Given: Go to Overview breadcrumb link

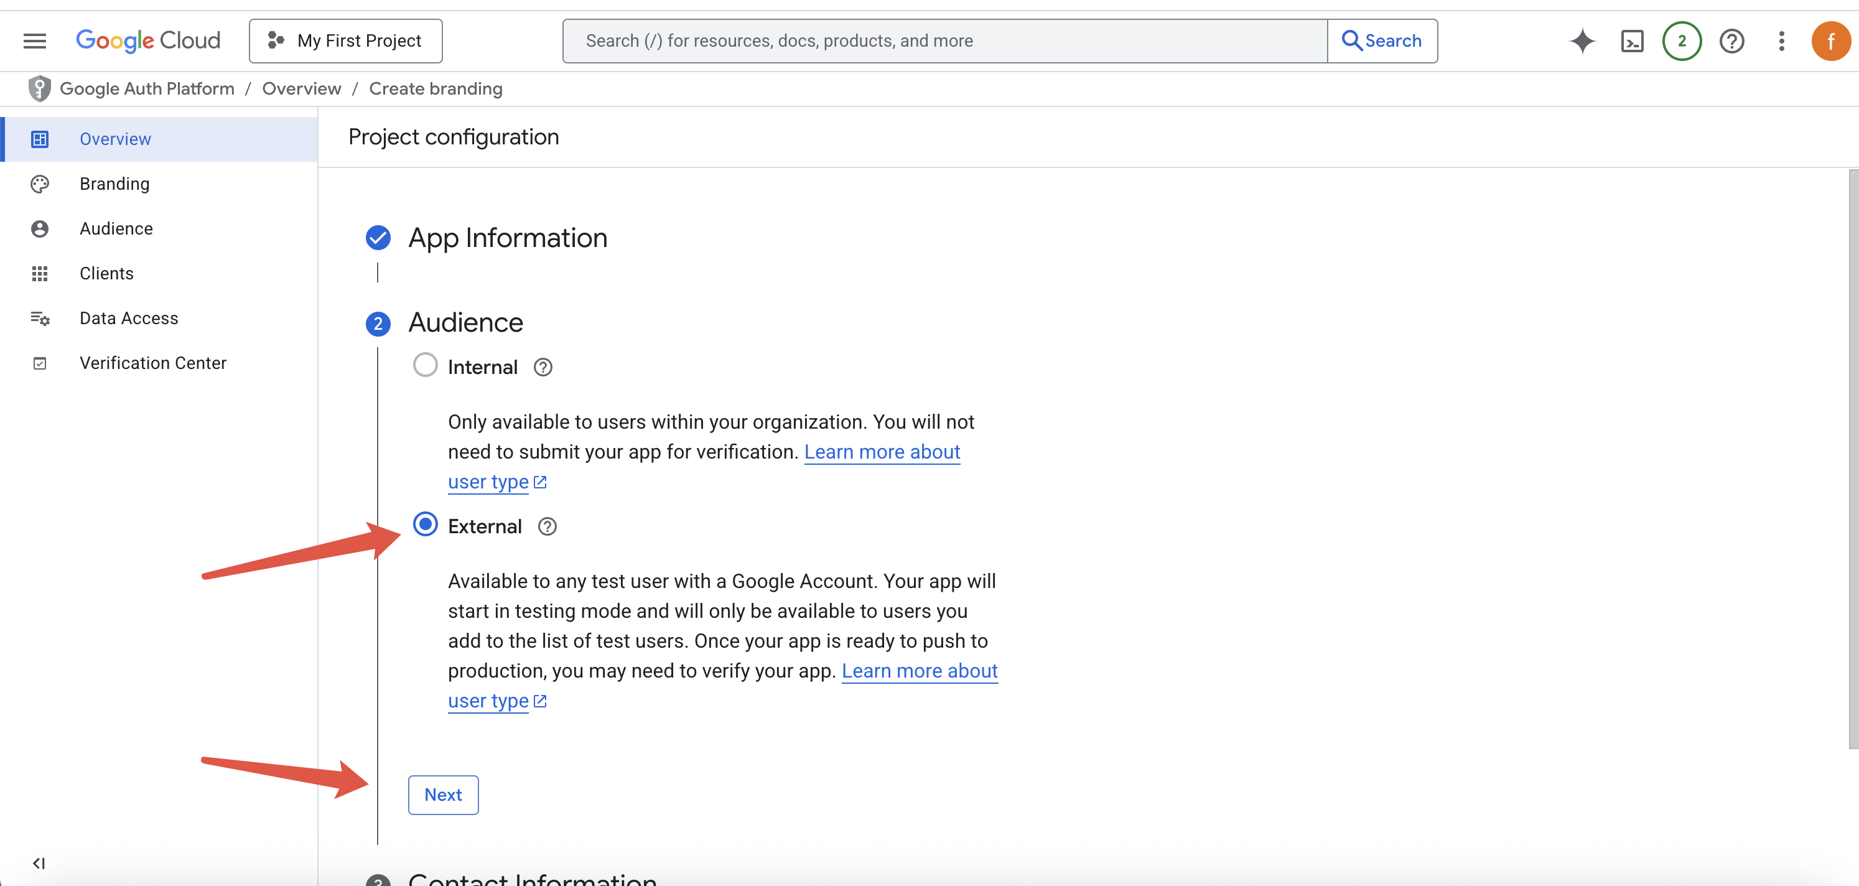Looking at the screenshot, I should click(302, 89).
